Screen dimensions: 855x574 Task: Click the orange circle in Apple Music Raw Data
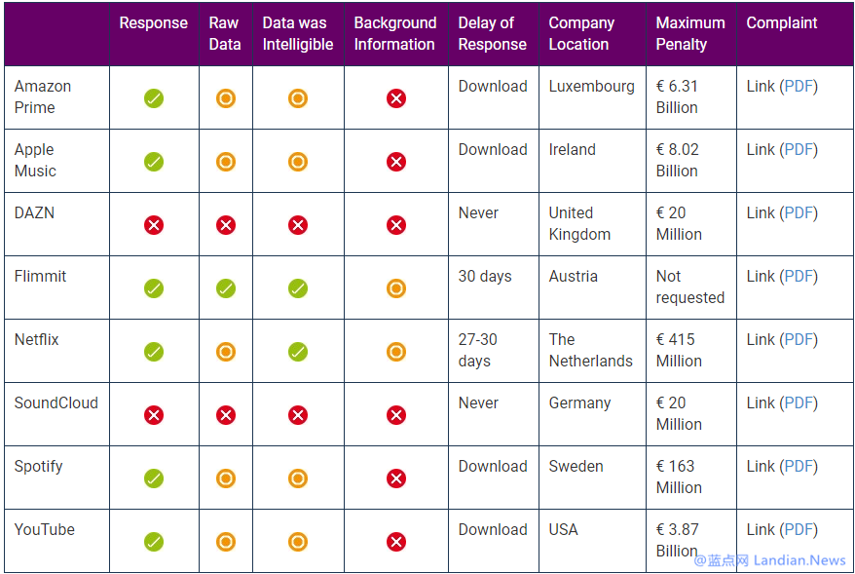tap(226, 162)
